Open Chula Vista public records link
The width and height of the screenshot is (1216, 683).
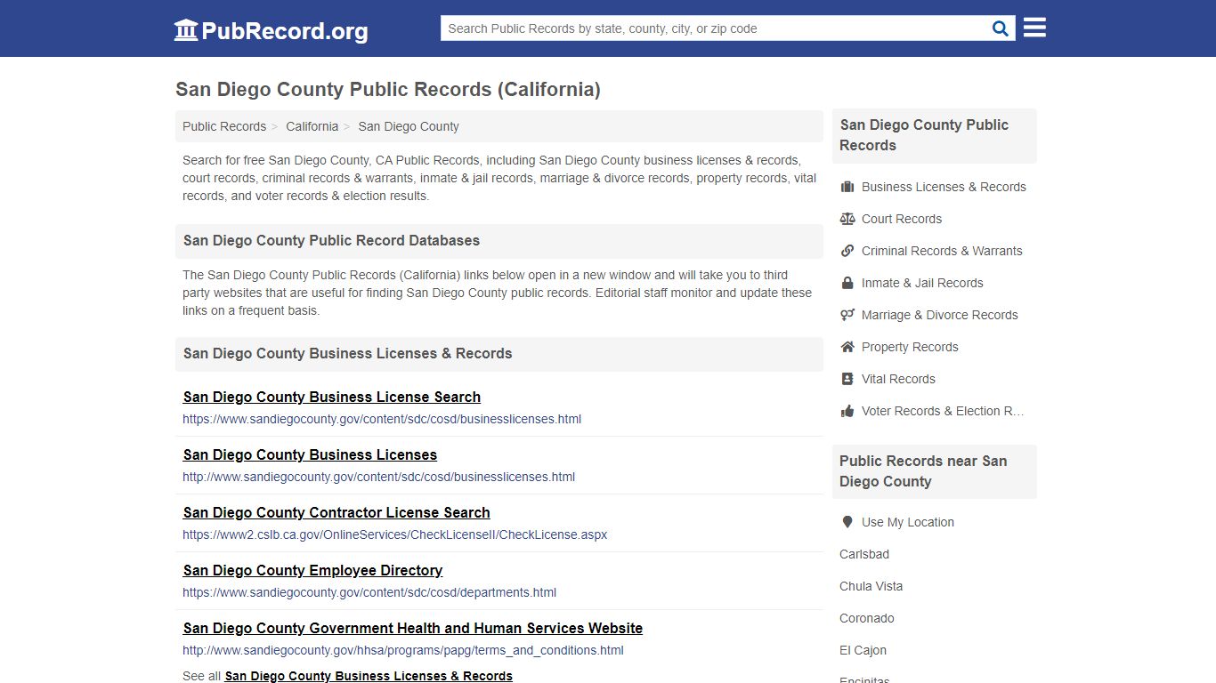871,586
